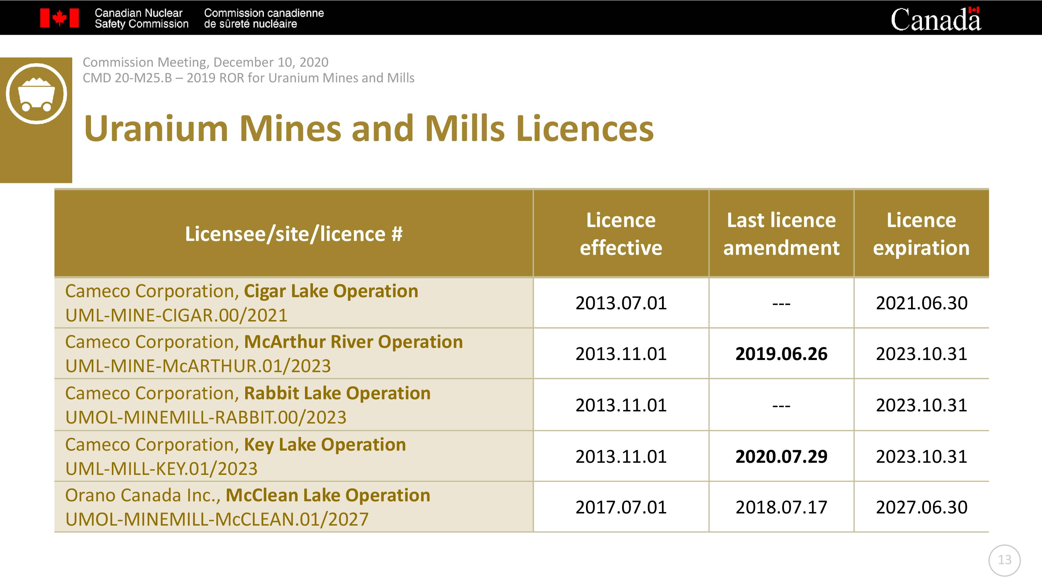This screenshot has height=586, width=1042.
Task: Click amendment date 2018.07.17
Action: pos(781,507)
